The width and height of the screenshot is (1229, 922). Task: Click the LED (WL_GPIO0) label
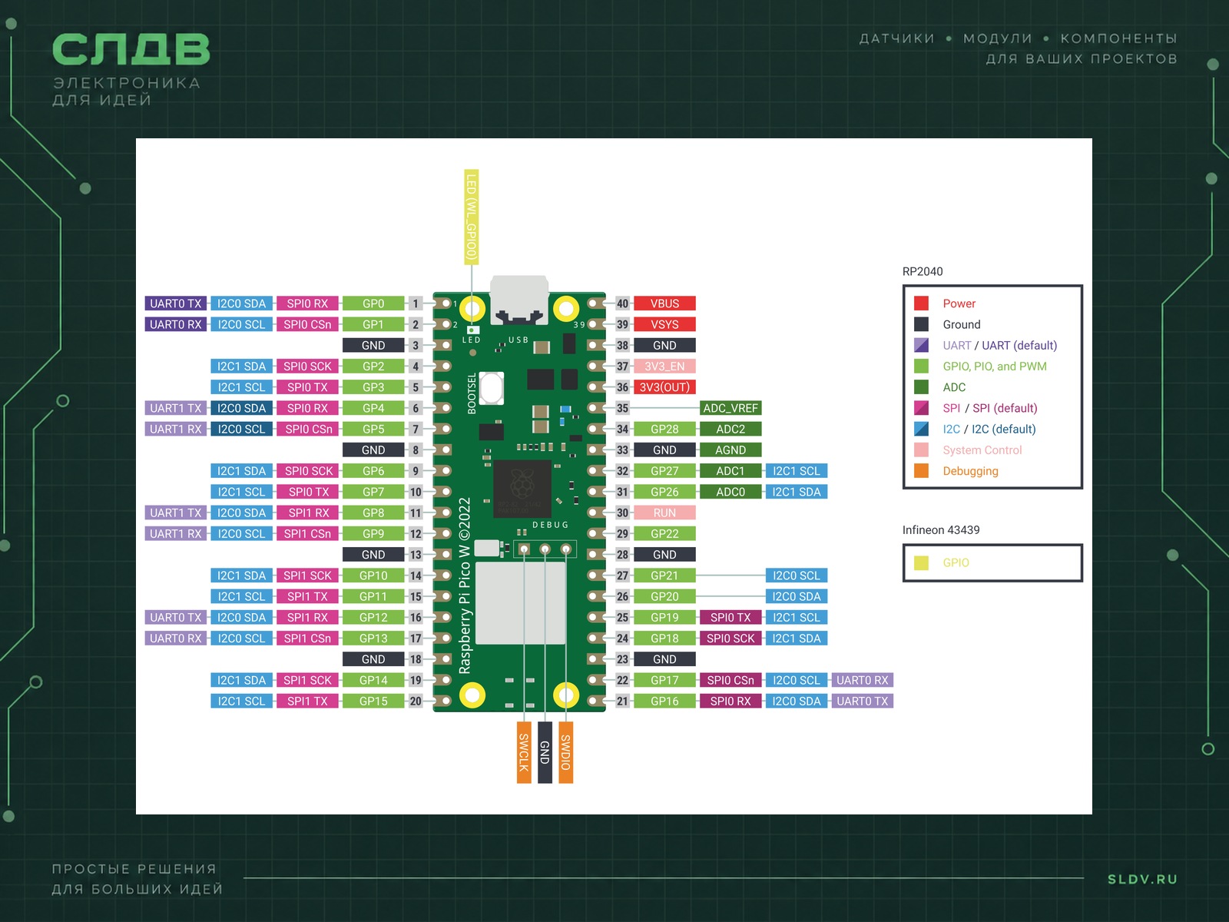click(472, 217)
